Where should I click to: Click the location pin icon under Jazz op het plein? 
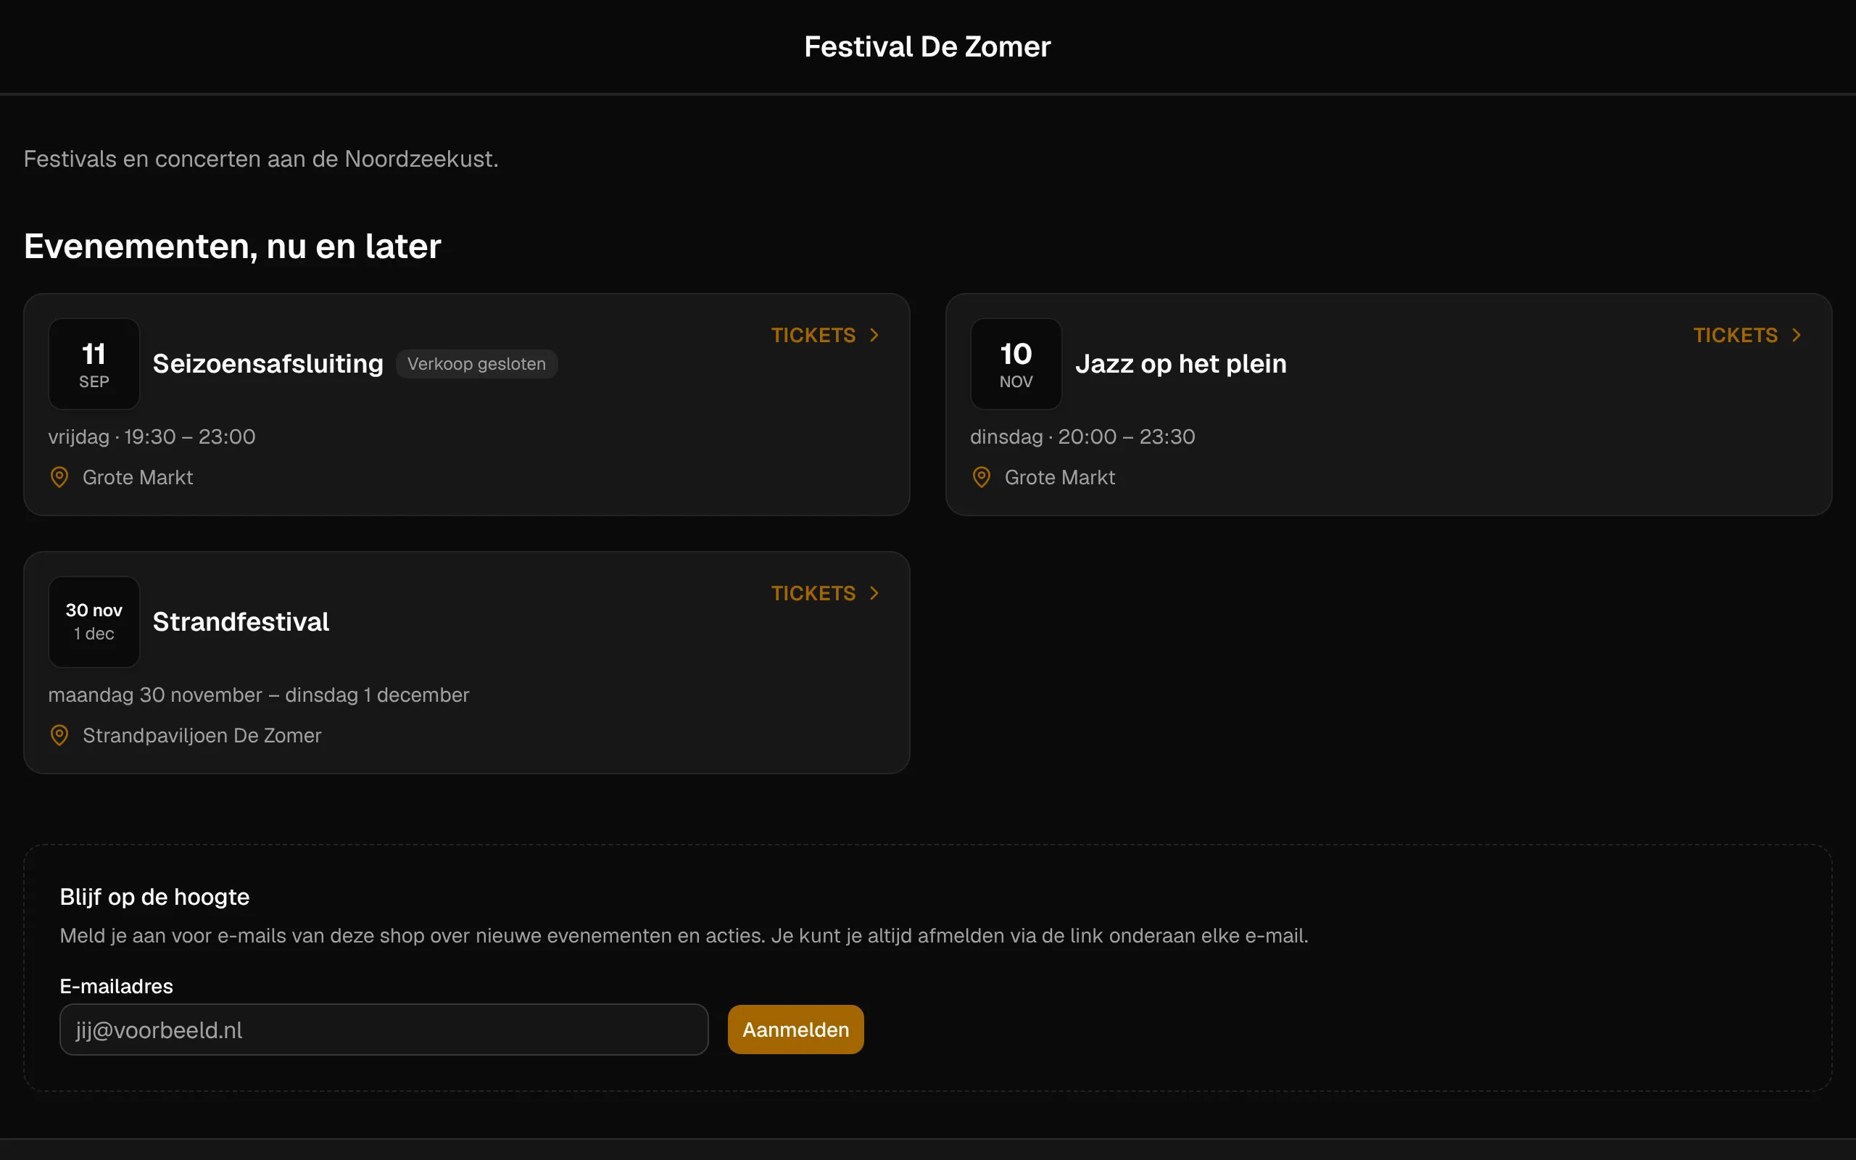click(981, 477)
